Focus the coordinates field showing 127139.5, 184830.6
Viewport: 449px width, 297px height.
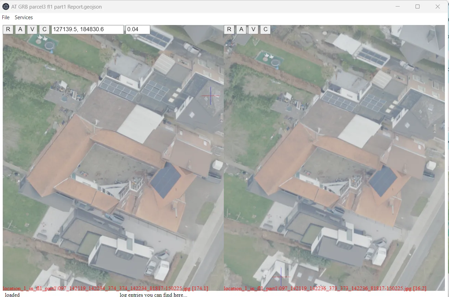(87, 29)
